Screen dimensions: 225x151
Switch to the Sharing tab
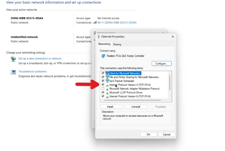pos(117,45)
